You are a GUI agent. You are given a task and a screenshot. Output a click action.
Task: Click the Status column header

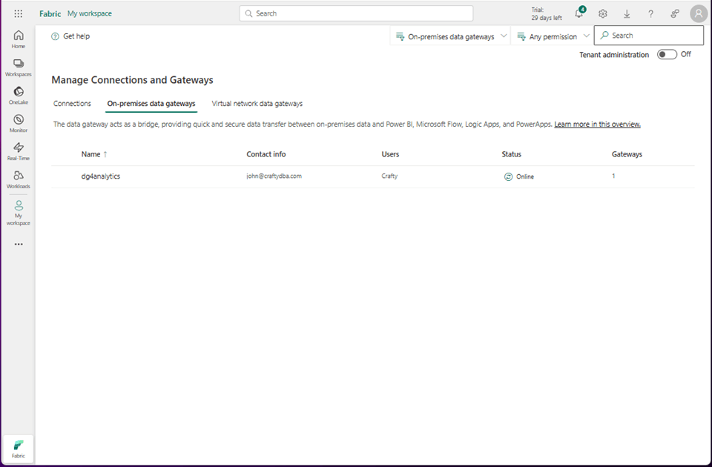511,154
